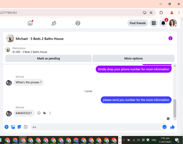Viewport: 183px width, 144px height.
Task: Click Michael's avatar beside 'What's the proses'
Action: [9, 83]
